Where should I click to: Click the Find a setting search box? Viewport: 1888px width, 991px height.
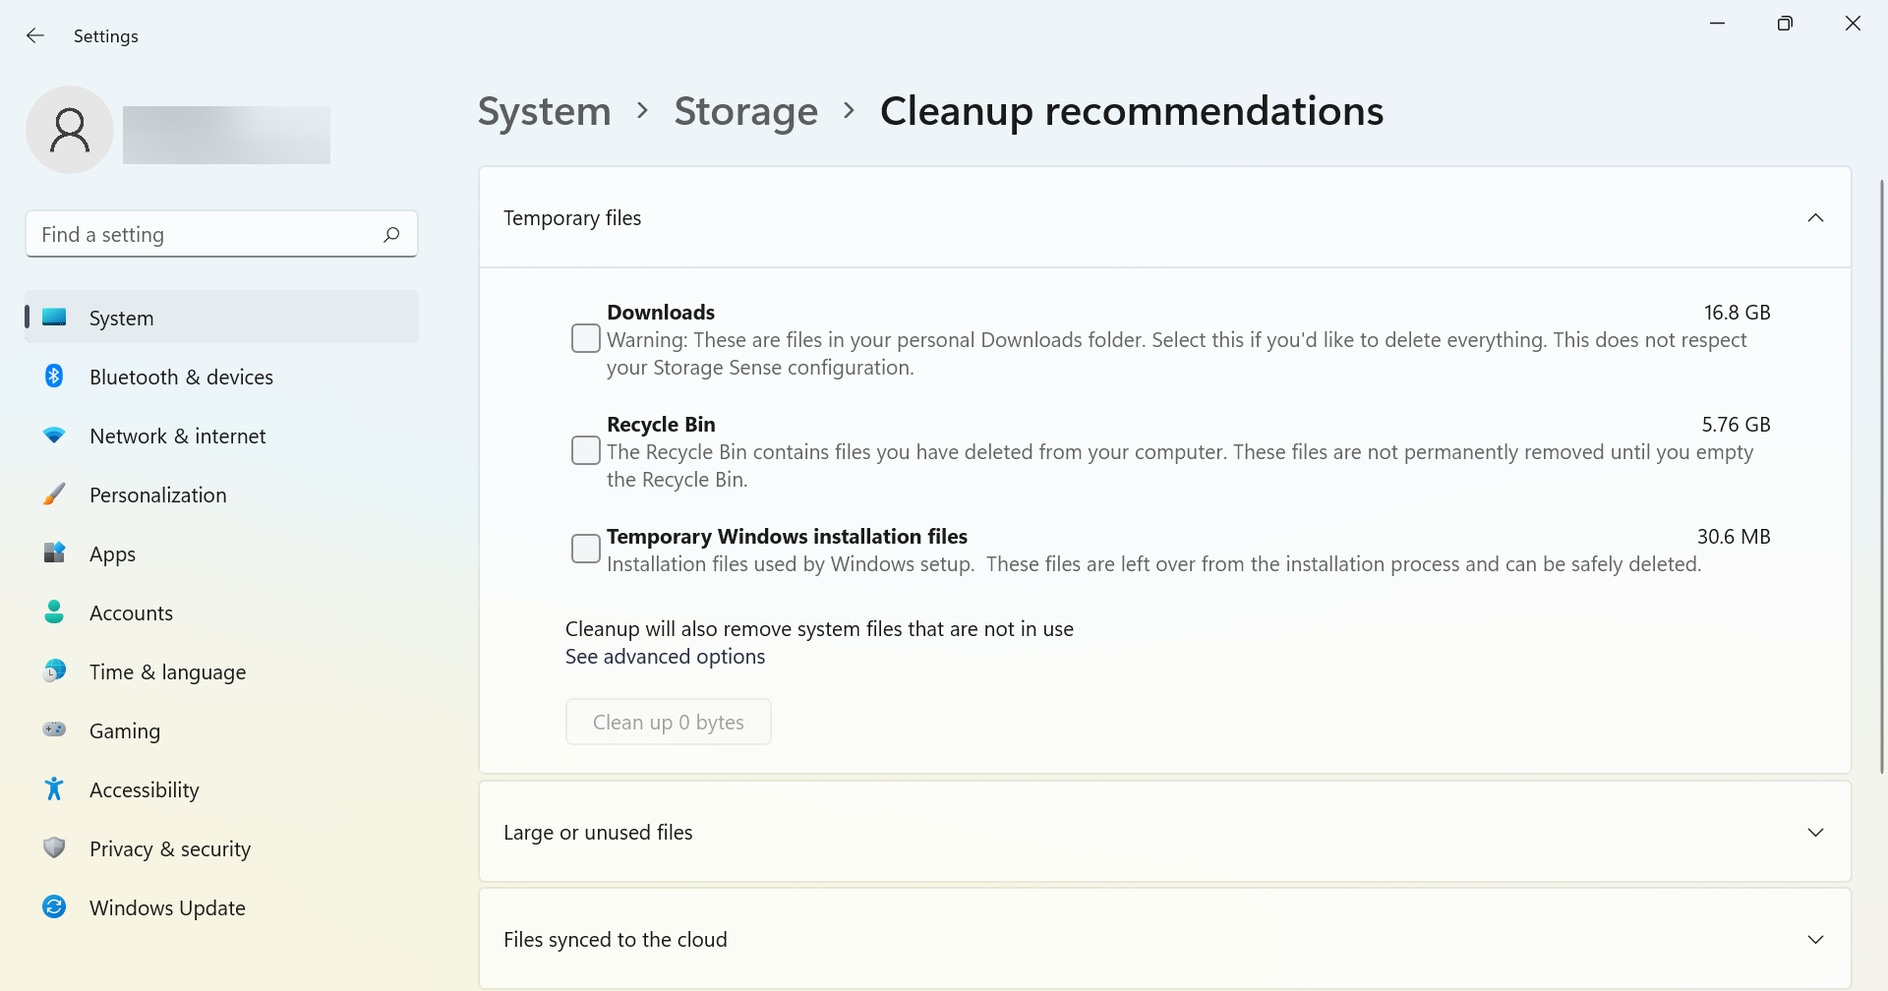coord(221,234)
